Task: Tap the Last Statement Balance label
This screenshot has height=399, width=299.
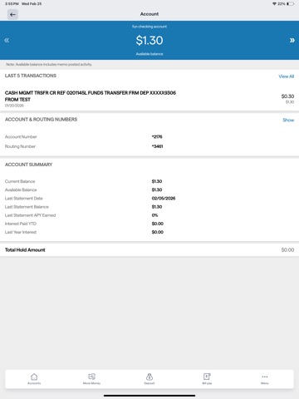Action: [x=27, y=207]
